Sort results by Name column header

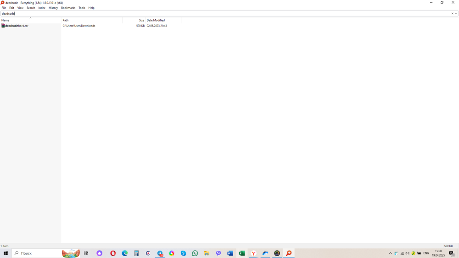[x=30, y=20]
